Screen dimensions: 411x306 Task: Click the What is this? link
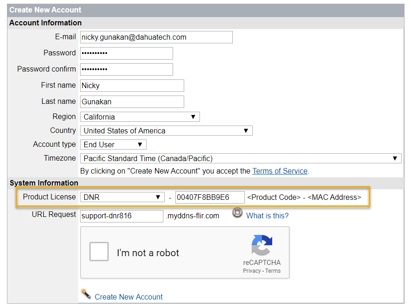[267, 216]
